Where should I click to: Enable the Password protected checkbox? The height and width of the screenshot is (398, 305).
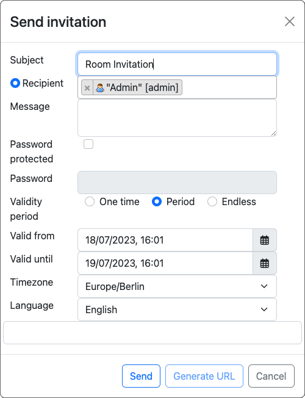click(x=88, y=144)
